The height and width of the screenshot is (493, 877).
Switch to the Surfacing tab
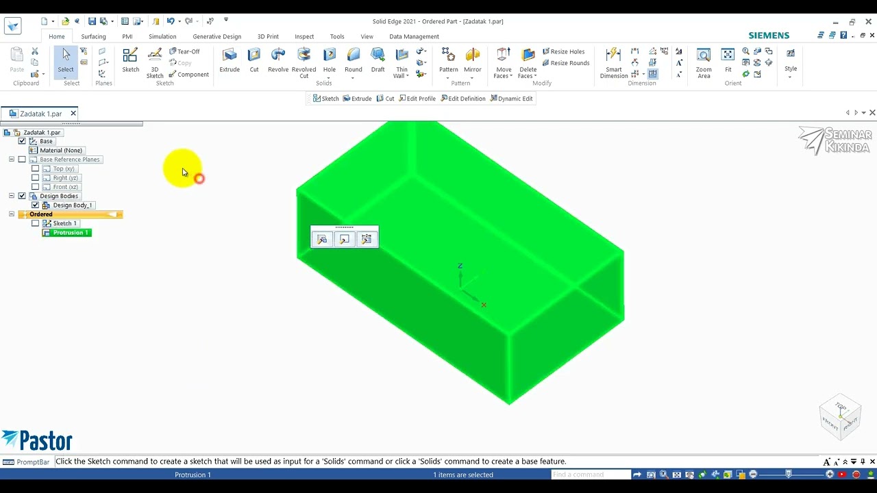tap(93, 36)
